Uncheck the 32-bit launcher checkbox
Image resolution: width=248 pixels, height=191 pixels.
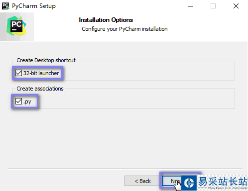click(x=18, y=73)
